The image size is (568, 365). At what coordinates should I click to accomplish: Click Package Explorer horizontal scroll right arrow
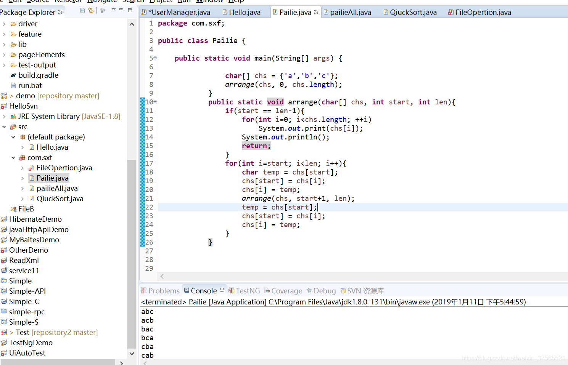click(x=121, y=362)
